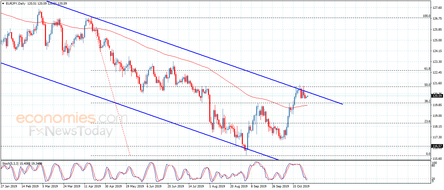Select the 122.45 price axis value
The width and height of the screenshot is (444, 190).
point(437,73)
